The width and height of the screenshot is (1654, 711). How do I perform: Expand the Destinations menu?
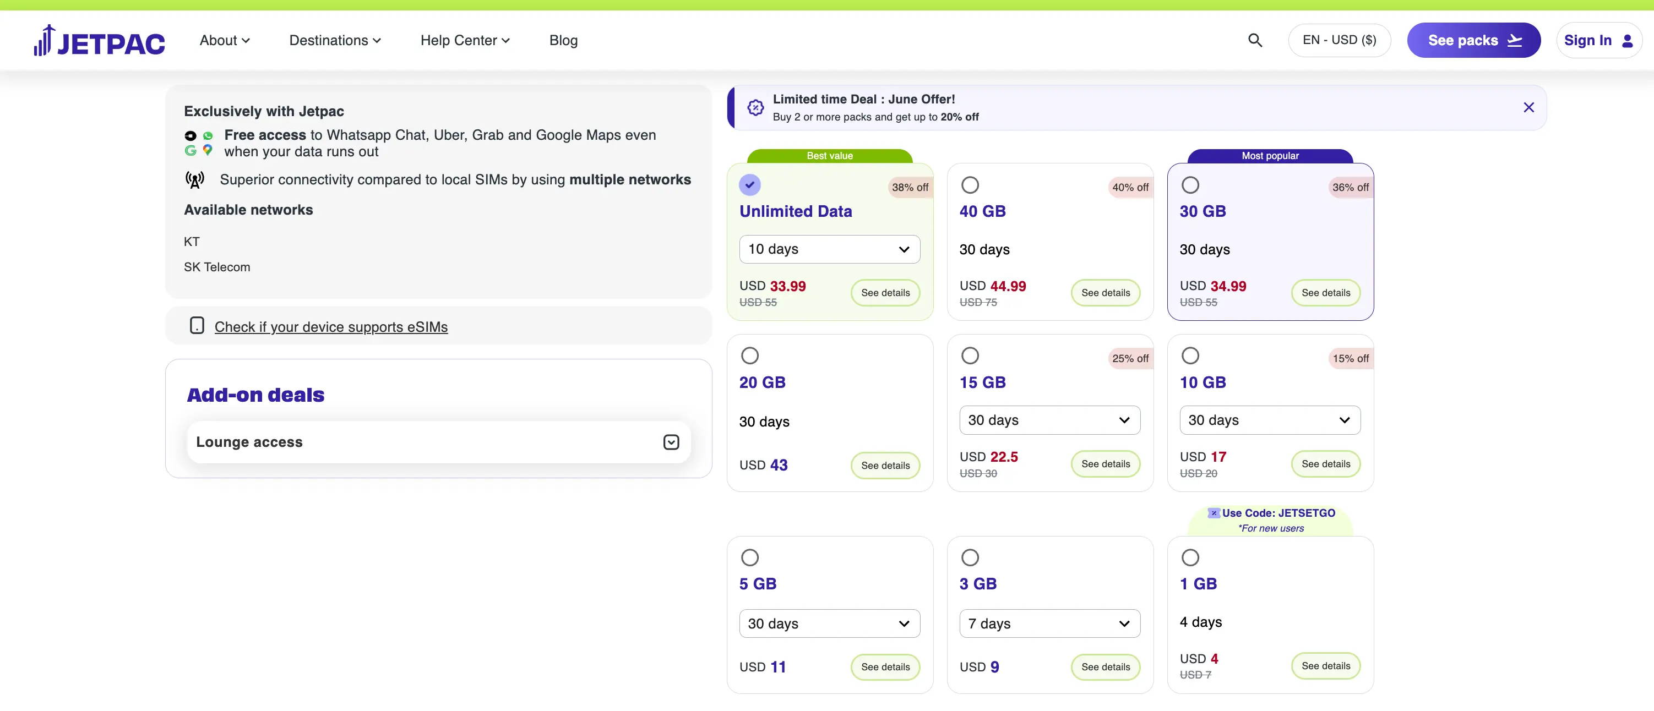(x=335, y=40)
